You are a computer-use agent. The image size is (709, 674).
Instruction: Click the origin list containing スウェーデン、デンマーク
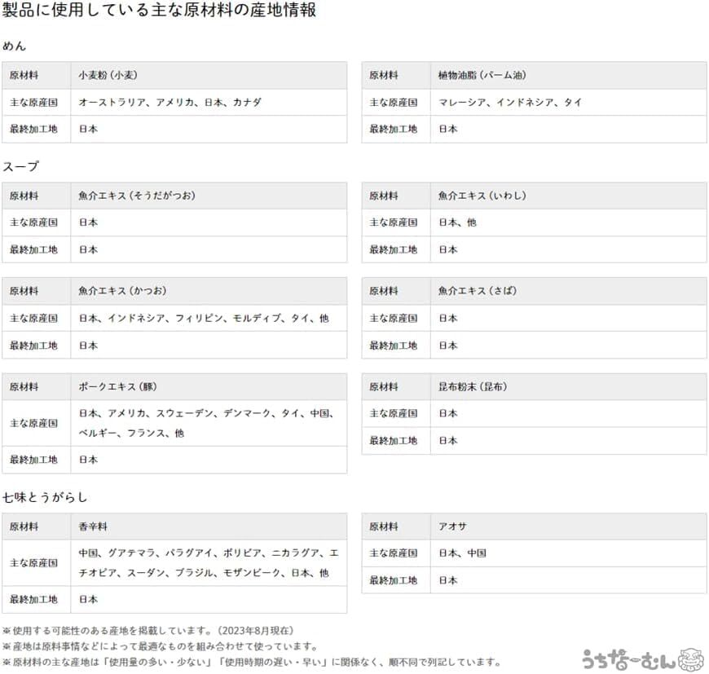click(x=207, y=423)
